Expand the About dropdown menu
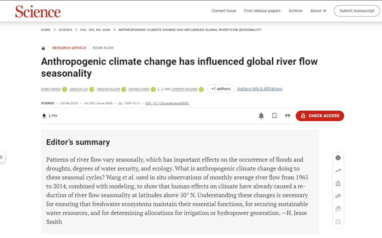This screenshot has width=382, height=238. point(318,11)
